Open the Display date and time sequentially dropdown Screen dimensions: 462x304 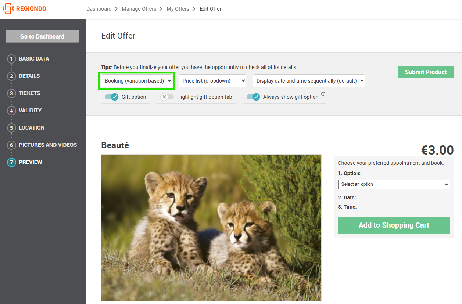309,81
